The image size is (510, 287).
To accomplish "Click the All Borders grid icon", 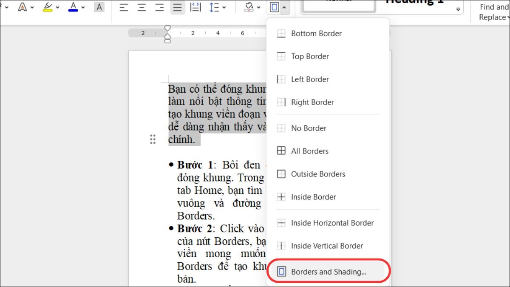I will tap(281, 151).
